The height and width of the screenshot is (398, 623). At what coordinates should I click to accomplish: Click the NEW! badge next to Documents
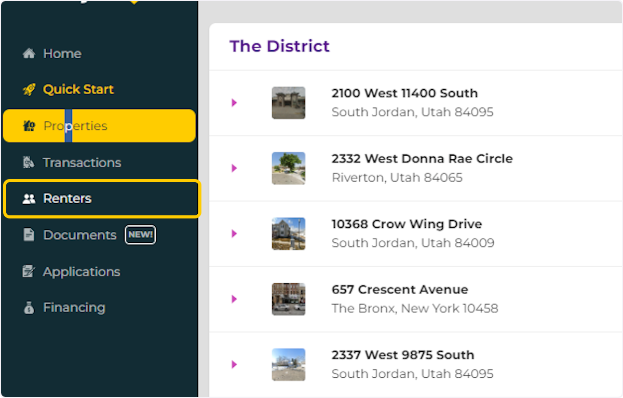pyautogui.click(x=140, y=235)
